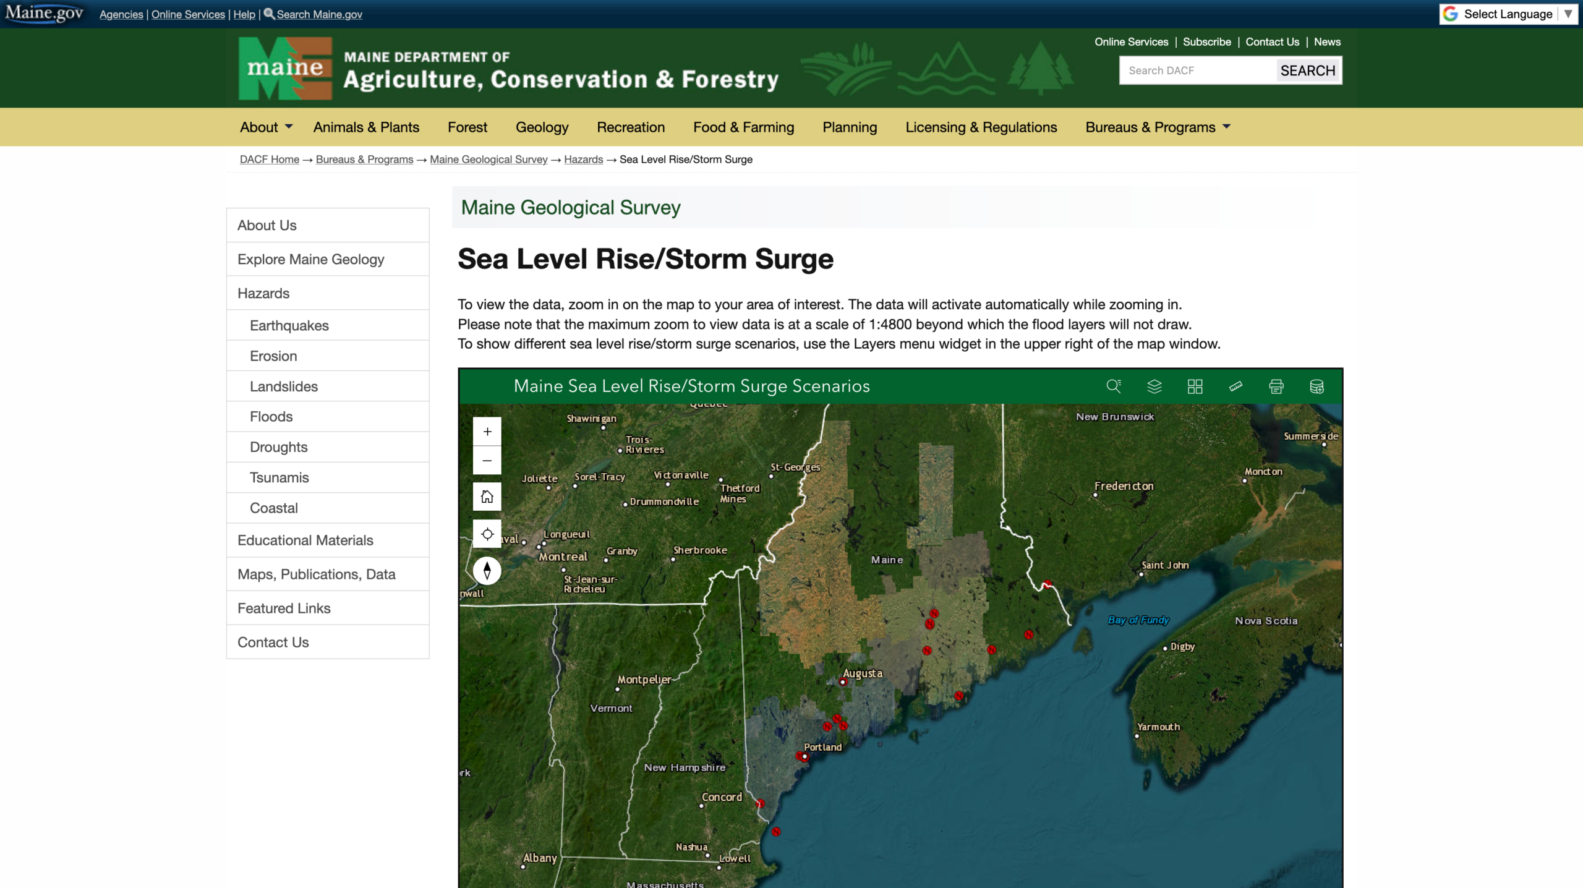The width and height of the screenshot is (1583, 888).
Task: Open the map search widget
Action: 1114,386
